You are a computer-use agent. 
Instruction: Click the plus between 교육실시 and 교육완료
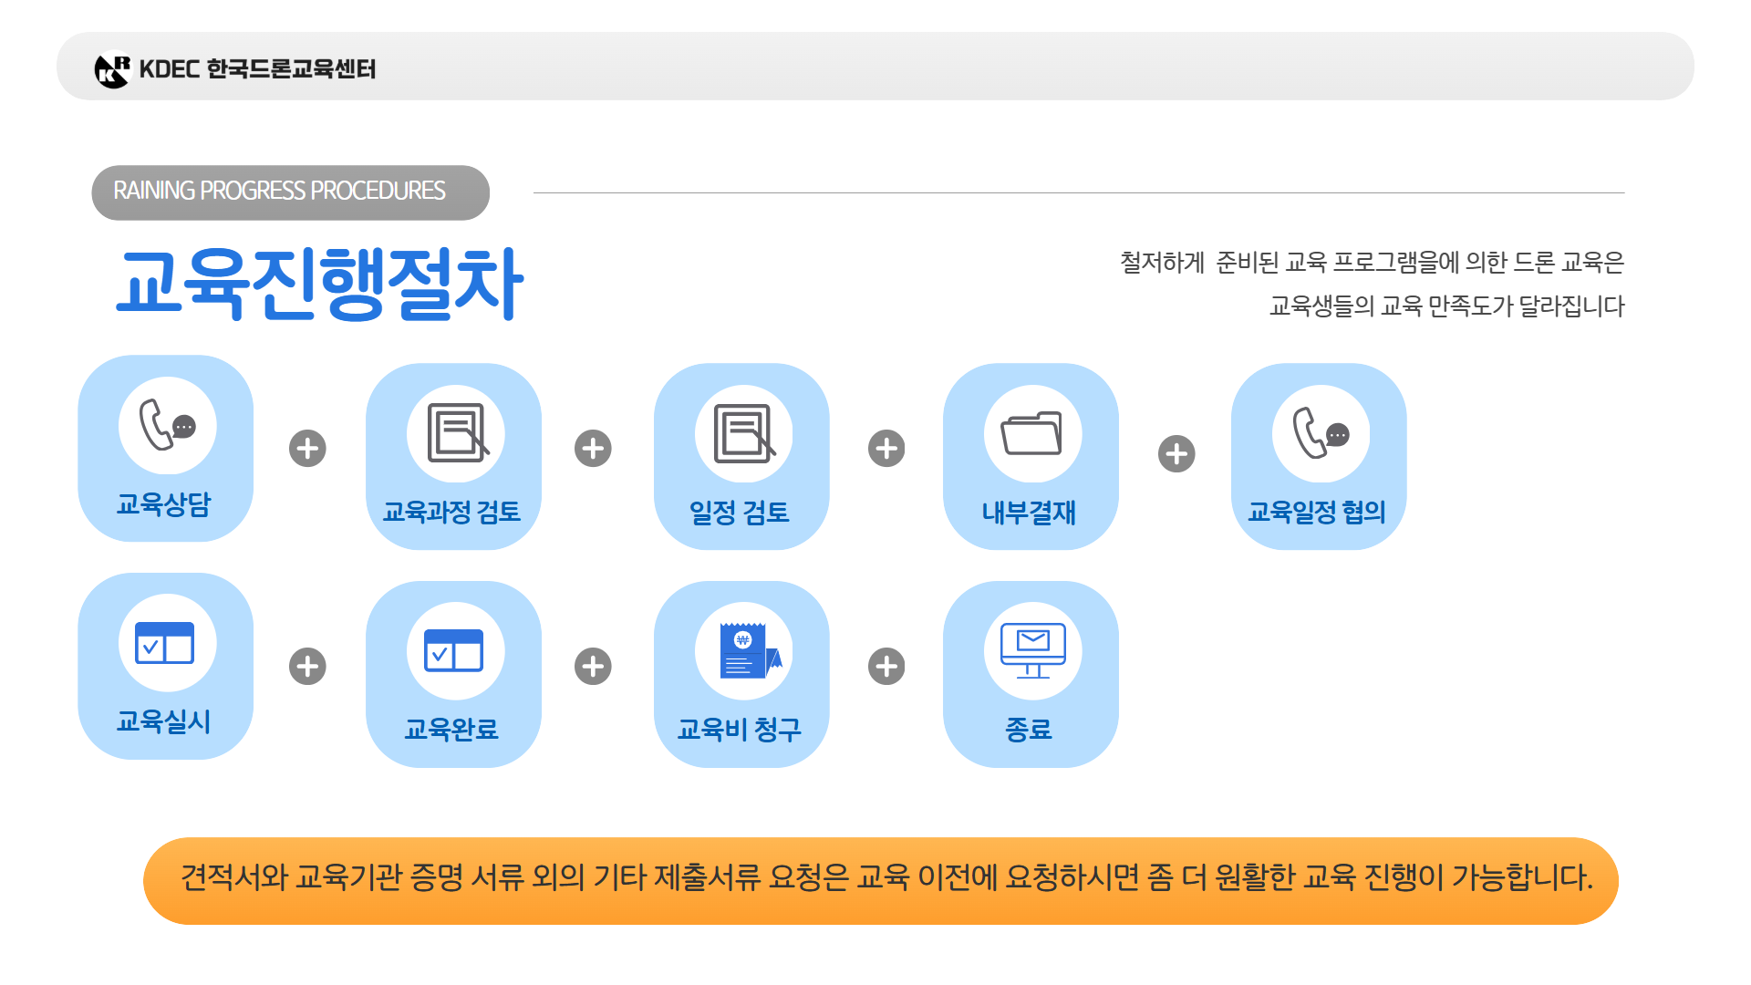pyautogui.click(x=307, y=666)
